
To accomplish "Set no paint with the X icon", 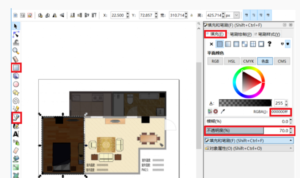I will coord(211,44).
